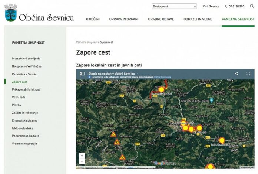This screenshot has width=258, height=174.
Task: Open the Parkirišča v Sevnici sidebar link
Action: coord(24,74)
